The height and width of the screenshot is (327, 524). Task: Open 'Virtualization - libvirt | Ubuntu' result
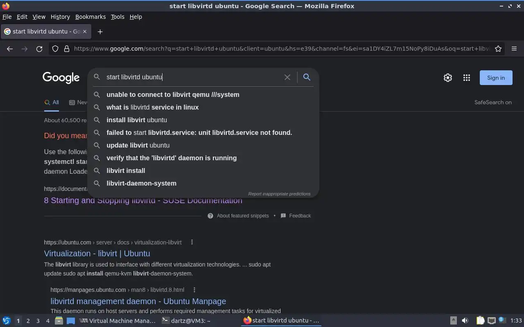(97, 253)
